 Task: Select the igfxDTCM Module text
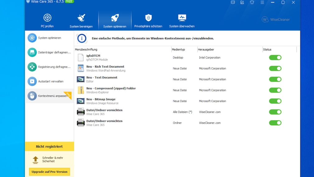(x=97, y=60)
